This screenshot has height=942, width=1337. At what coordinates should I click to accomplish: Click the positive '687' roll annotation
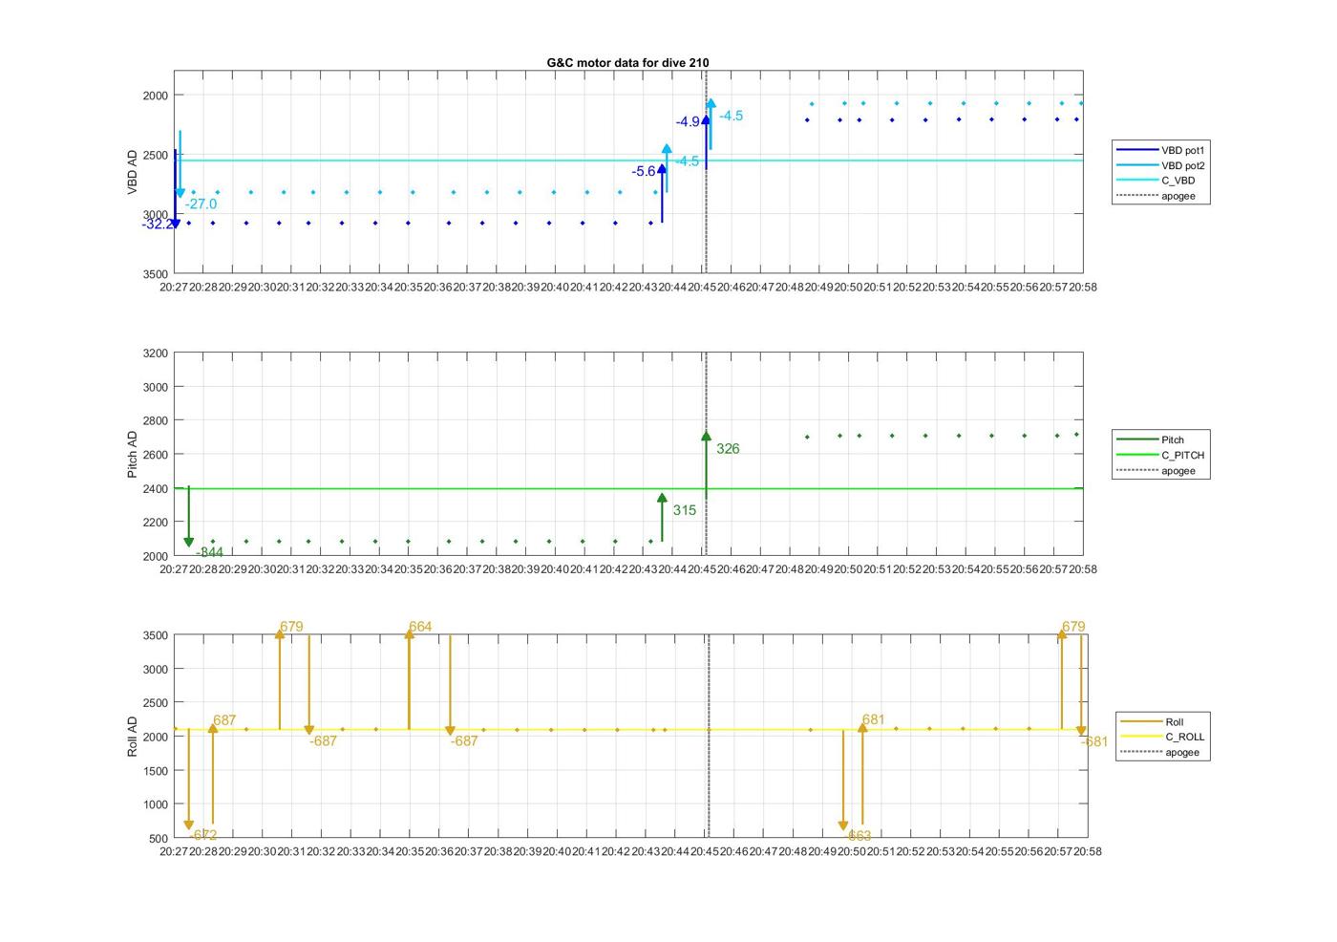click(224, 720)
